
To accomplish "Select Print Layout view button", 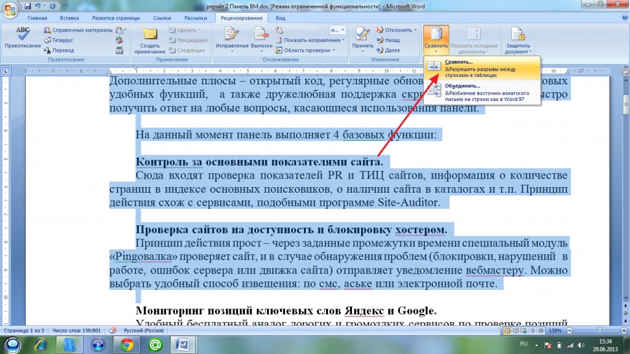I will pyautogui.click(x=507, y=331).
